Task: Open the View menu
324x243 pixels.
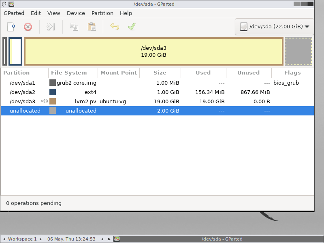Action: (x=53, y=13)
